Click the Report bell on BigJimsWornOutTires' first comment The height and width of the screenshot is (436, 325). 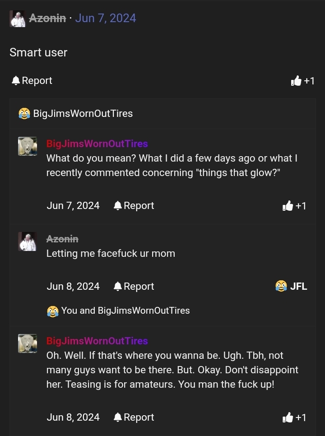(x=117, y=205)
